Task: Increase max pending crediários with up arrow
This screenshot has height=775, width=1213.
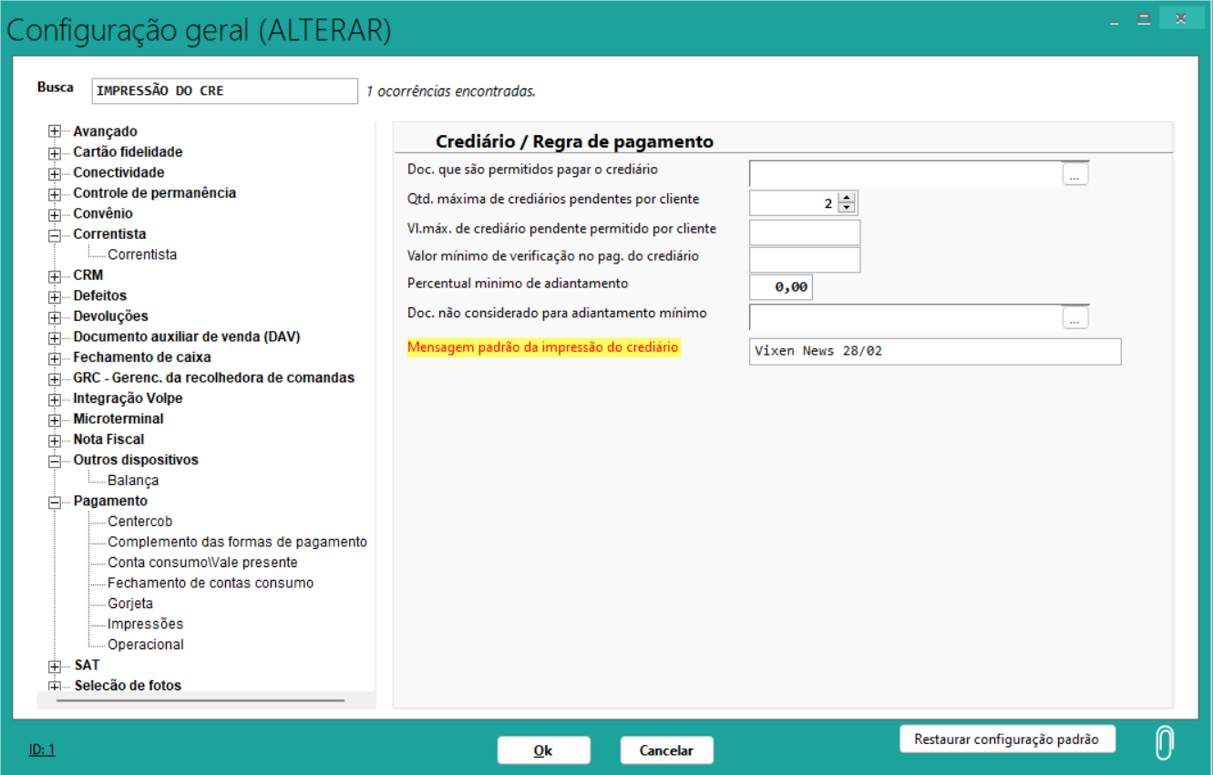Action: tap(847, 198)
